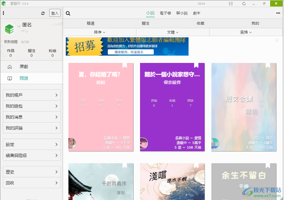Click author avatar on 夏，你結婚了嗎? card

[x=72, y=143]
